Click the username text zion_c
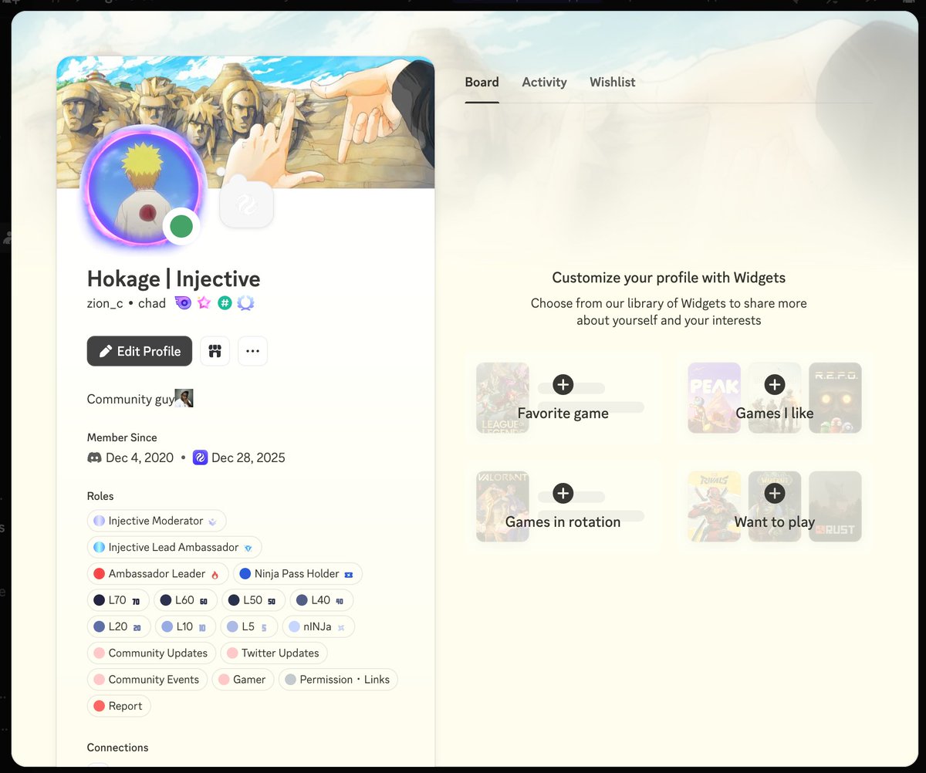 (x=105, y=303)
